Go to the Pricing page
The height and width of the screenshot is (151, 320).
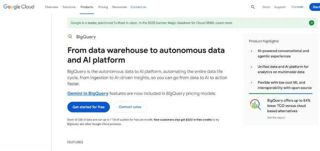click(x=103, y=7)
